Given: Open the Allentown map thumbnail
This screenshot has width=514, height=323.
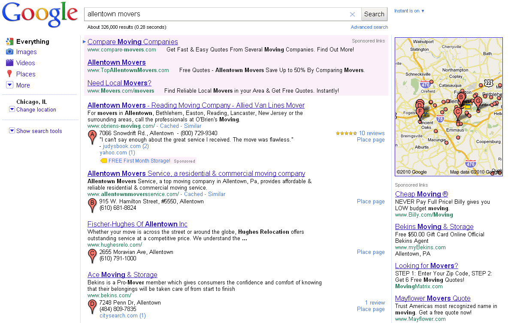Looking at the screenshot, I should (448, 106).
